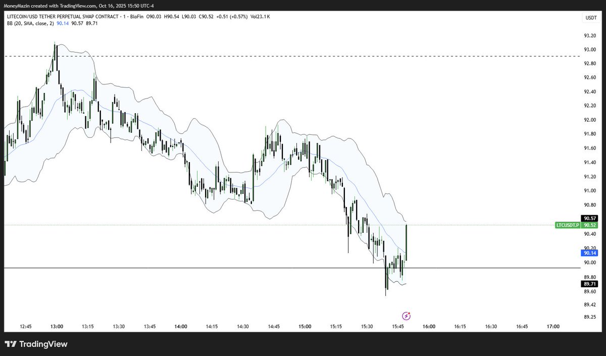Click the 13:00 time axis label

(57, 327)
